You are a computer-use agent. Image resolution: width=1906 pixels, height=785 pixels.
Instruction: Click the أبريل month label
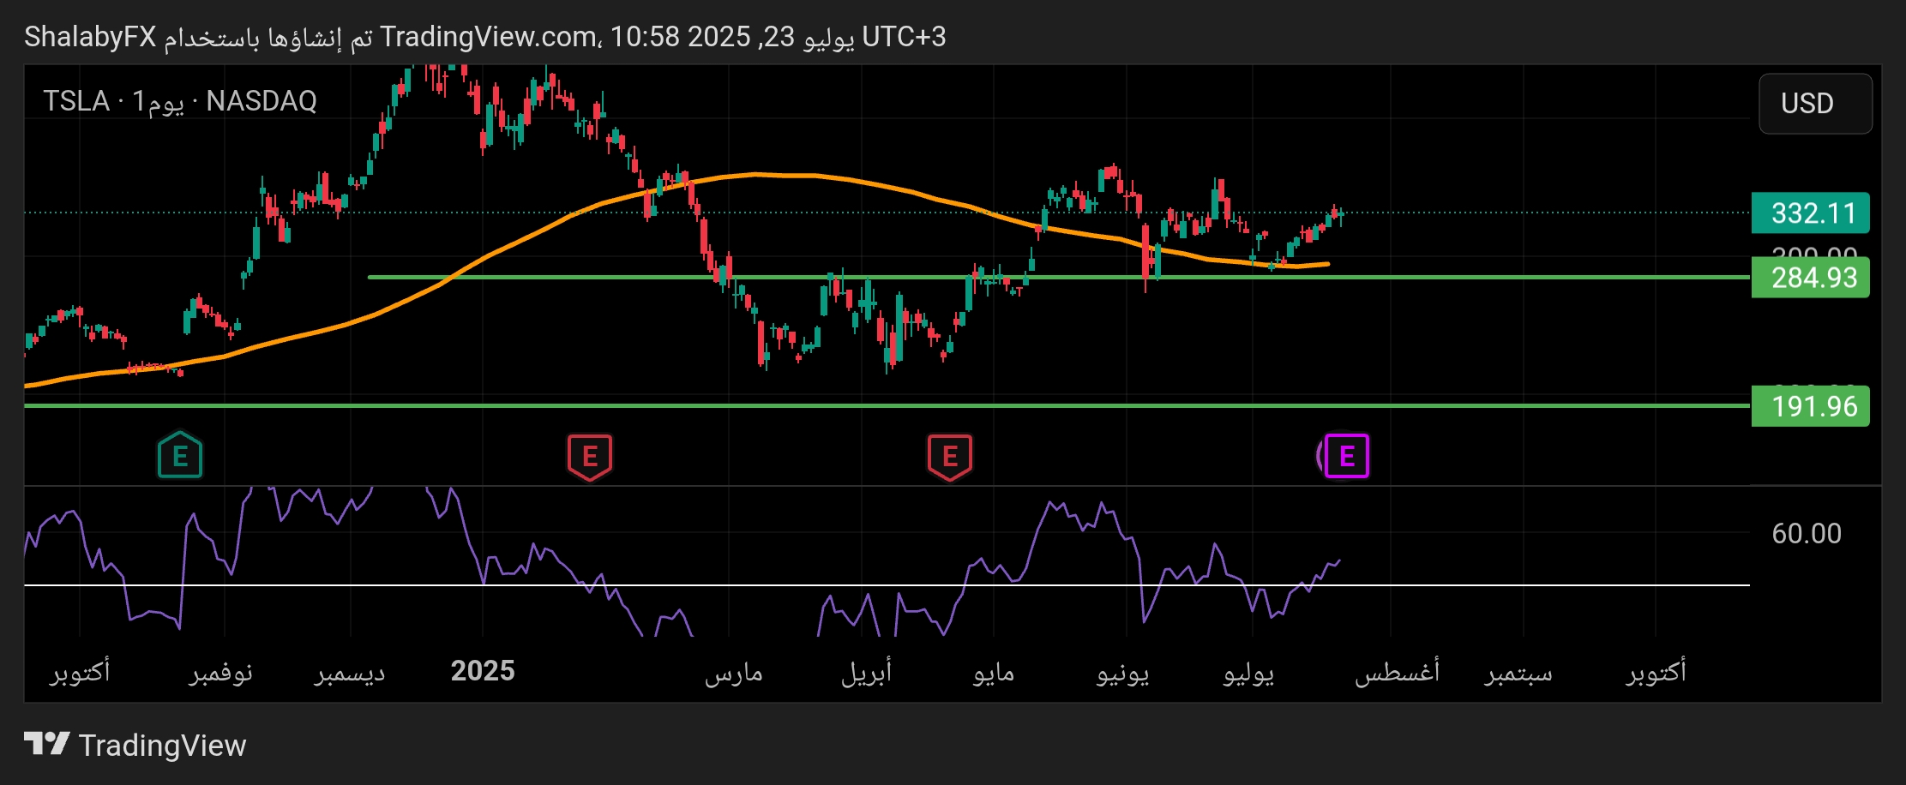click(866, 672)
